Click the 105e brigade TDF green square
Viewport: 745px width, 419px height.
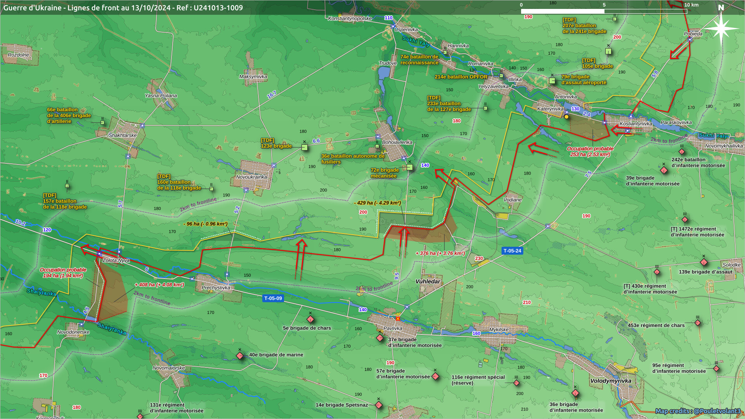(x=608, y=51)
